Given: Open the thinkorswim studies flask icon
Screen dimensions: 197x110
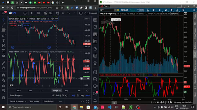Looking at the screenshot, I should coord(148,10).
